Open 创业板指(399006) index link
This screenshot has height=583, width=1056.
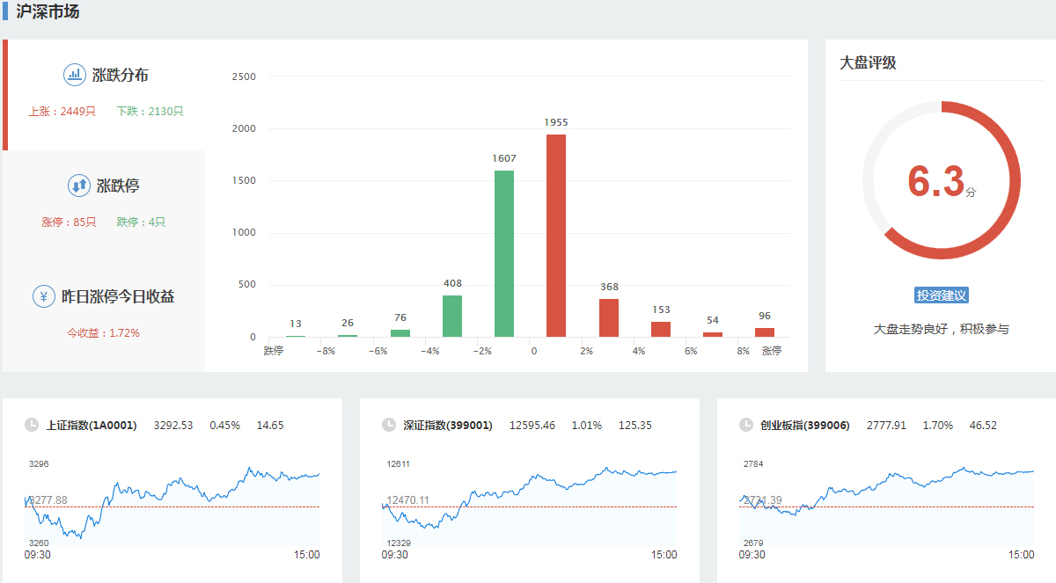click(x=805, y=426)
